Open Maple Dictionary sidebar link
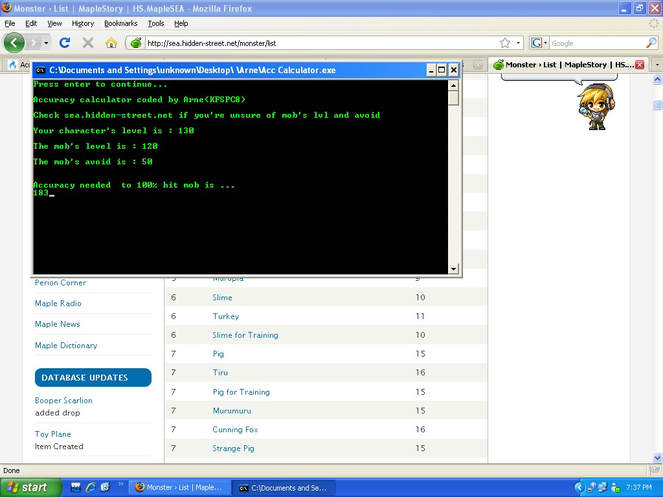 point(66,346)
